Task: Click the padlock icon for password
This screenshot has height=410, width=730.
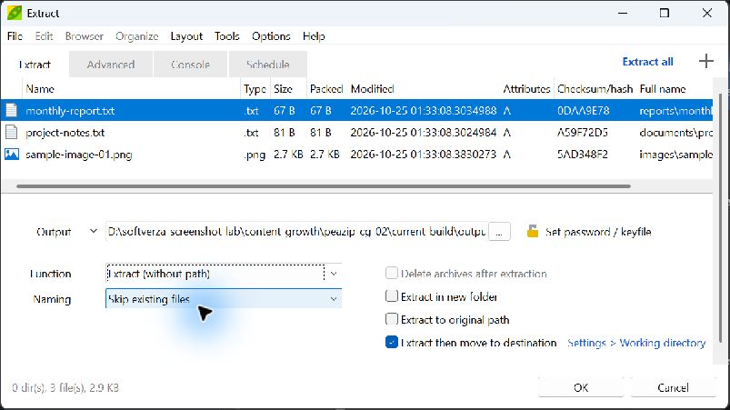Action: 533,231
